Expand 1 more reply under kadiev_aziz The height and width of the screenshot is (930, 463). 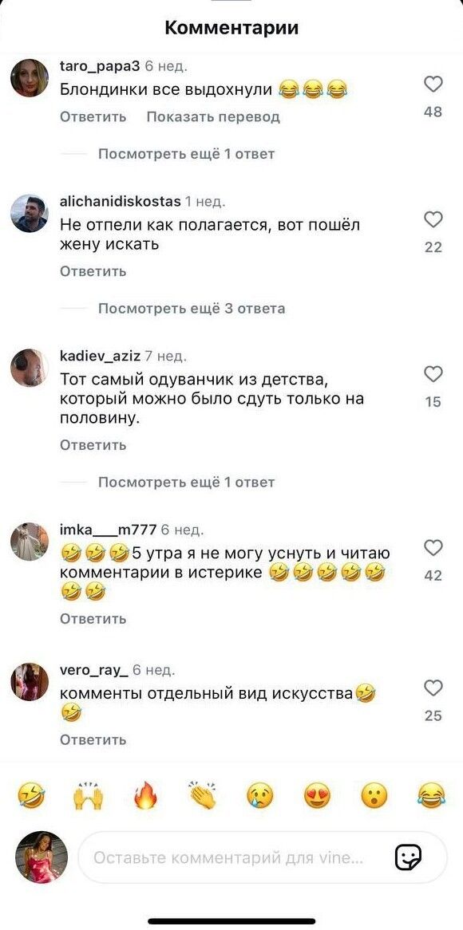(x=186, y=483)
